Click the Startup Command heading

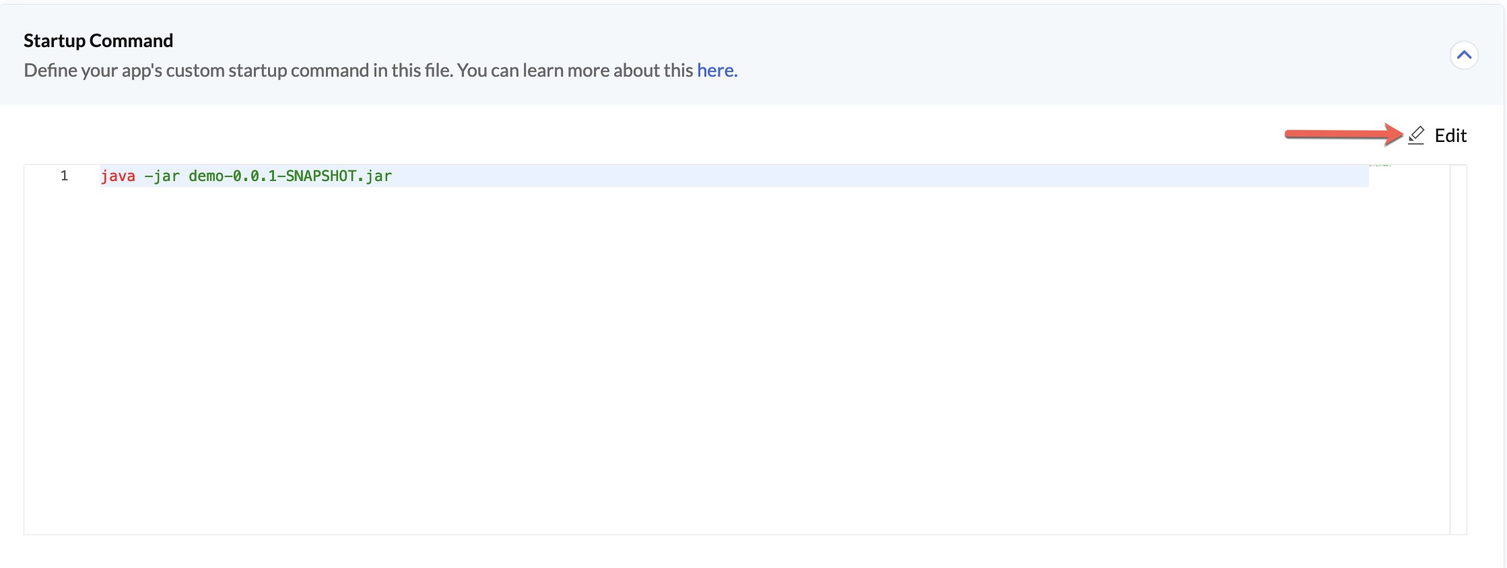click(x=98, y=40)
